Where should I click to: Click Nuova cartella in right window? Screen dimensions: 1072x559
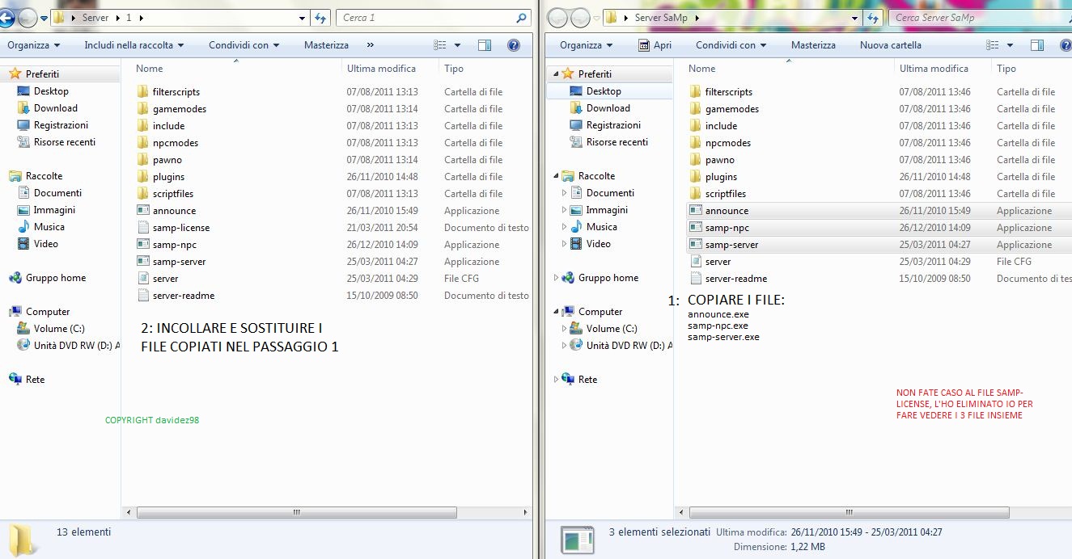(890, 45)
